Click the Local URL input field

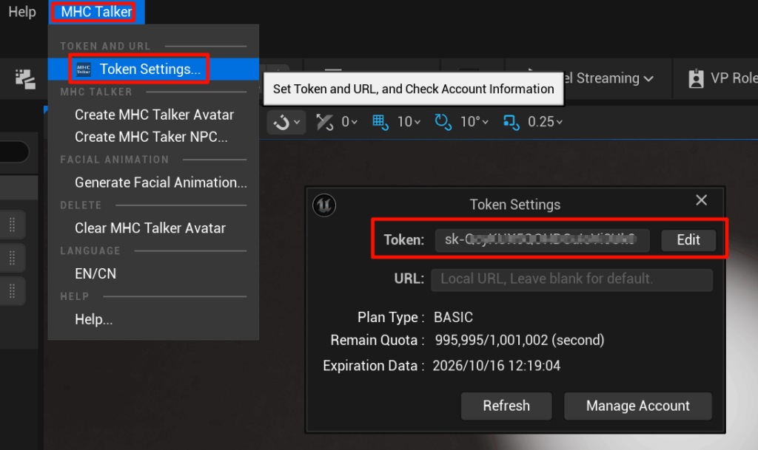(571, 279)
